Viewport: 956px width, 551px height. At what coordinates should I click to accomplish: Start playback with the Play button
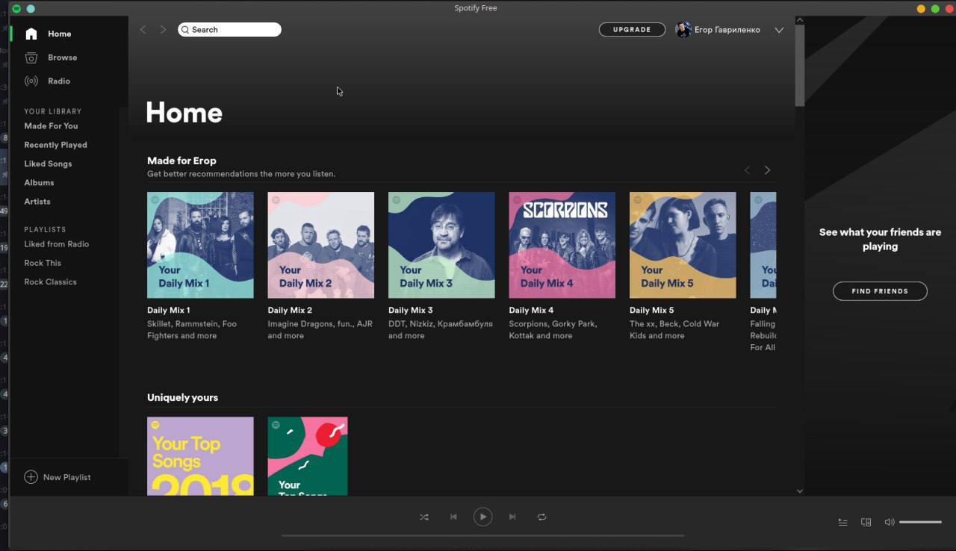[x=482, y=517]
